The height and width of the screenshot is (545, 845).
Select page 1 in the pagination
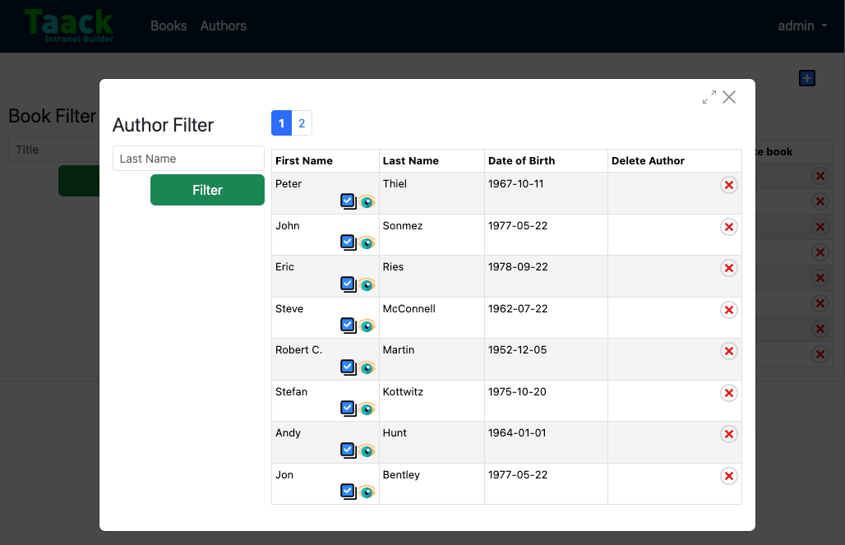(281, 123)
